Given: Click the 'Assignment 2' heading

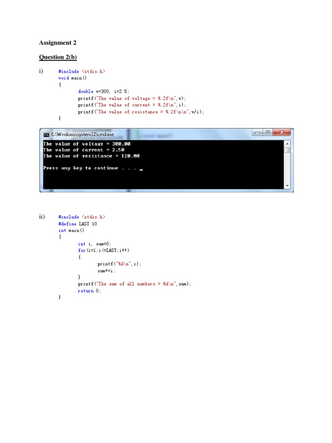Looking at the screenshot, I should (57, 43).
